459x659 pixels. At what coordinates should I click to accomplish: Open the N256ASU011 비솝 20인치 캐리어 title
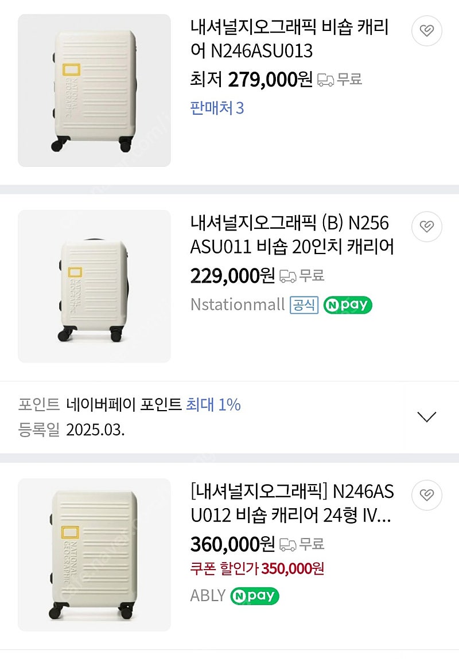point(292,235)
